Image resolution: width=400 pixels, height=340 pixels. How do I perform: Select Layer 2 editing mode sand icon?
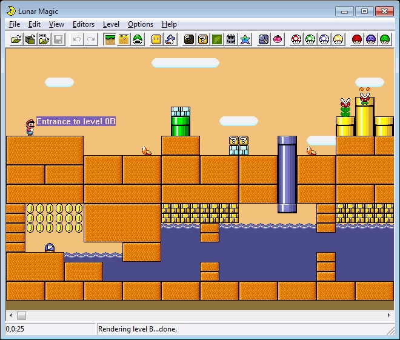pos(124,39)
